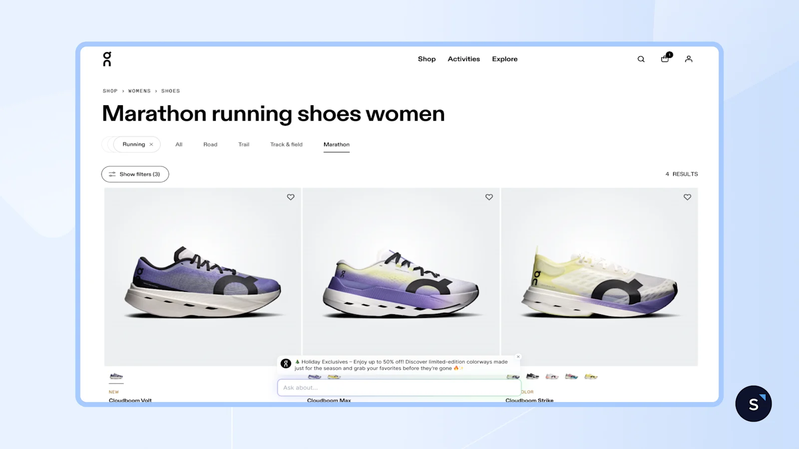
Task: Open the Cloudboom Strike product name
Action: tap(529, 400)
